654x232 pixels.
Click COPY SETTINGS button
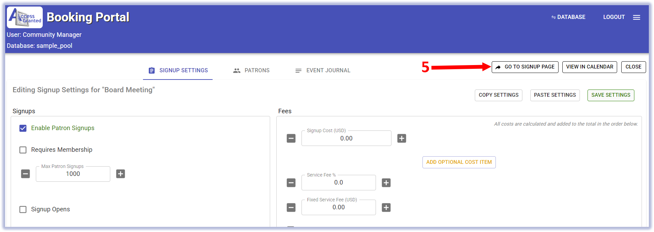tap(498, 95)
